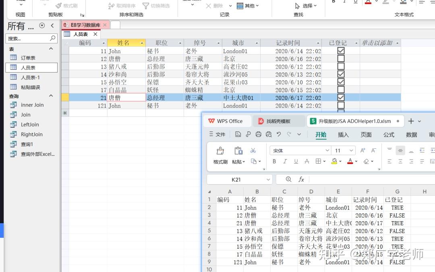Check the 已登记 box for 猪八戒
The height and width of the screenshot is (272, 435).
click(341, 66)
